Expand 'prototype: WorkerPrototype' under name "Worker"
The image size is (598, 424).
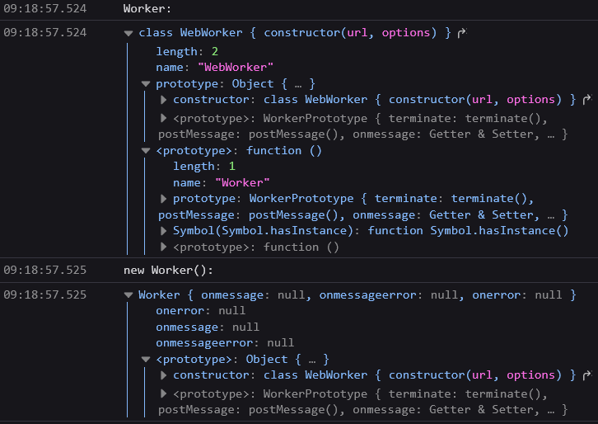pos(163,199)
